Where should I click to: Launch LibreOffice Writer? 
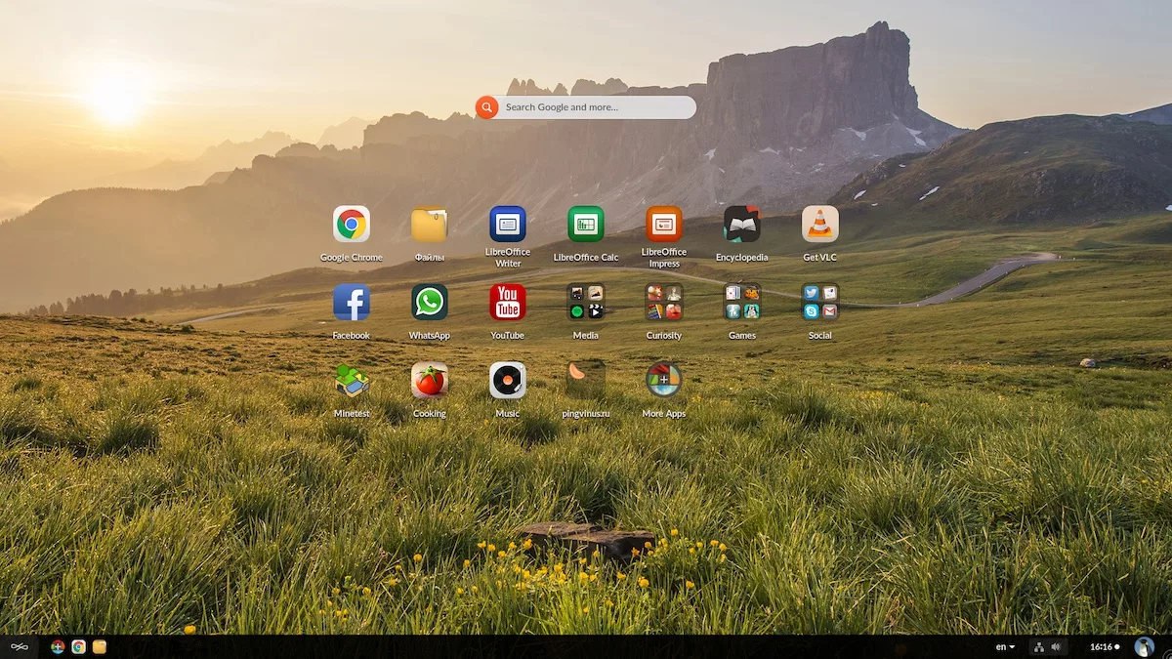508,224
